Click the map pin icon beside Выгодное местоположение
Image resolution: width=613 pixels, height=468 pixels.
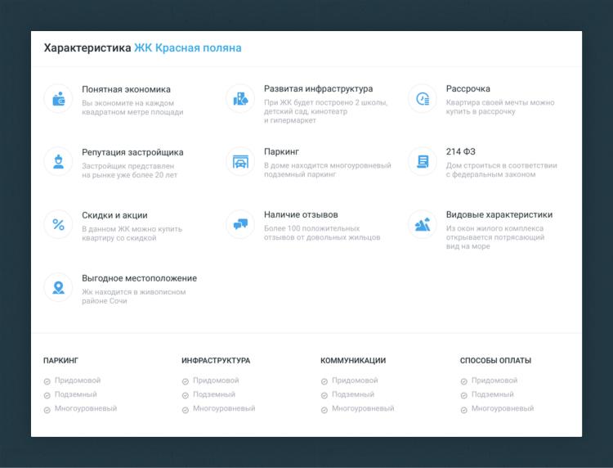[58, 287]
